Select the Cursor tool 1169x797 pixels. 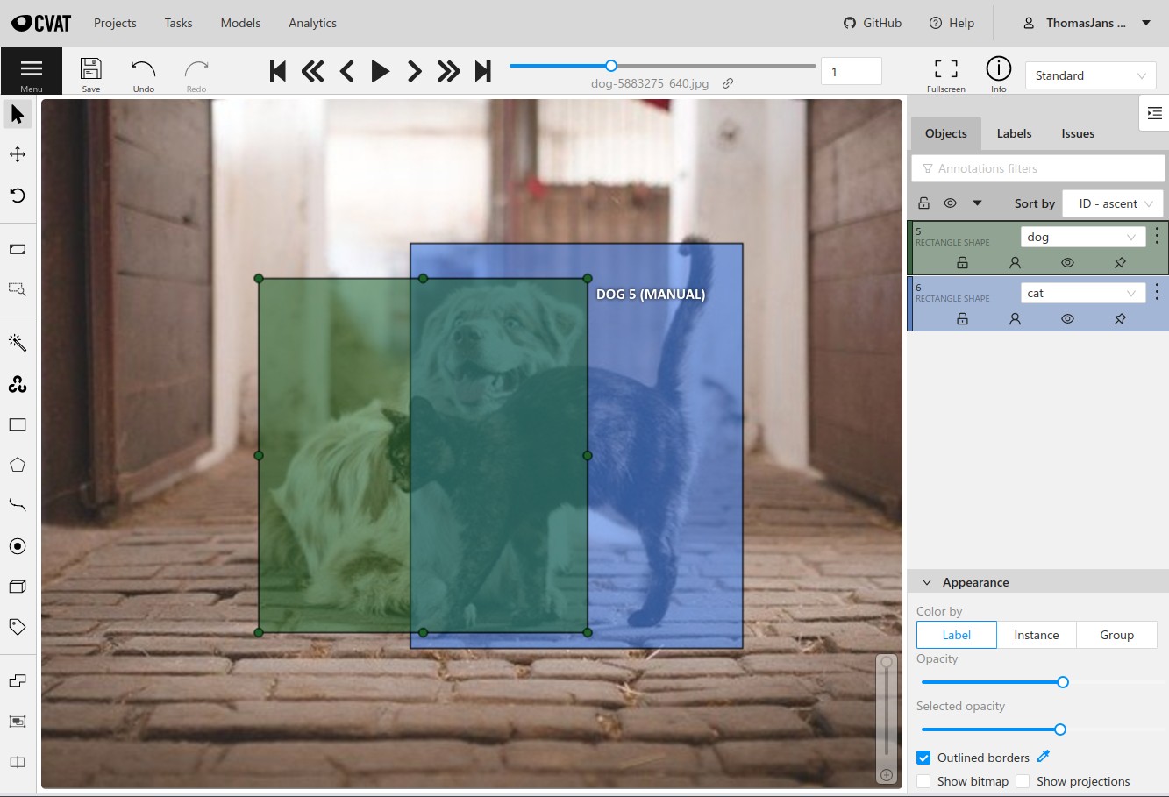[x=18, y=113]
